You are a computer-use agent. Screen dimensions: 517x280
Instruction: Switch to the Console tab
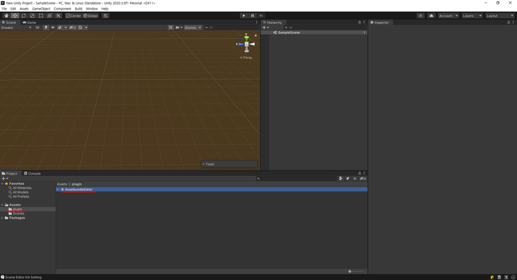33,173
